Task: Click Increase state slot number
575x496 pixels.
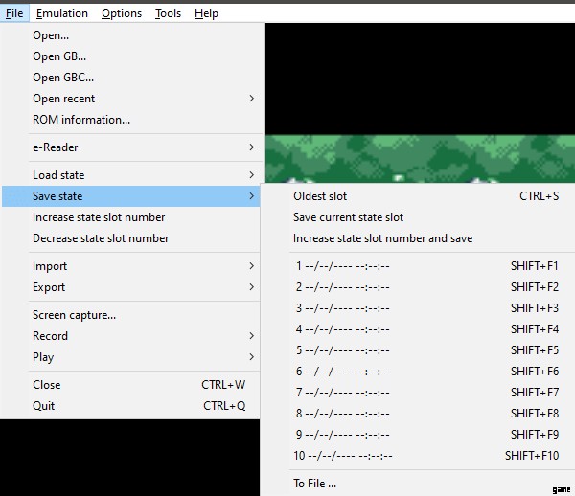Action: tap(99, 217)
